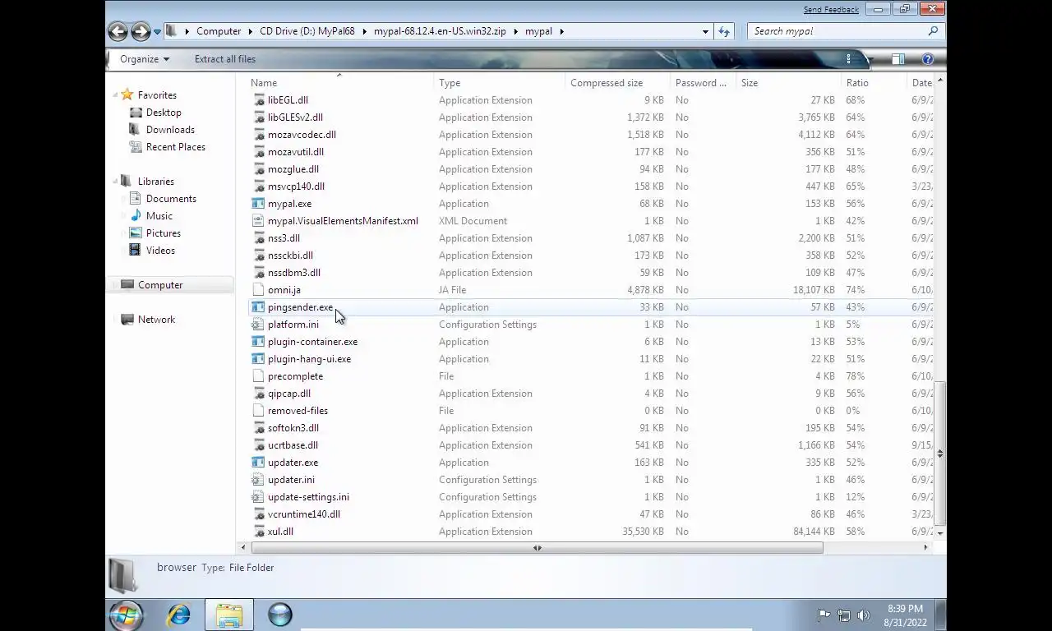Click the Favorites star icon
The image size is (1052, 631).
click(127, 94)
